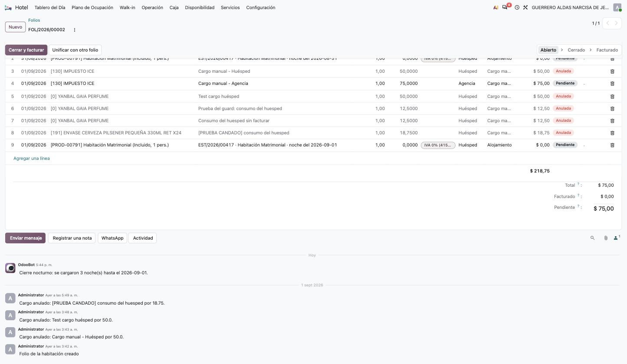The width and height of the screenshot is (627, 364).
Task: Open the debug tools wrench icon
Action: tap(525, 7)
